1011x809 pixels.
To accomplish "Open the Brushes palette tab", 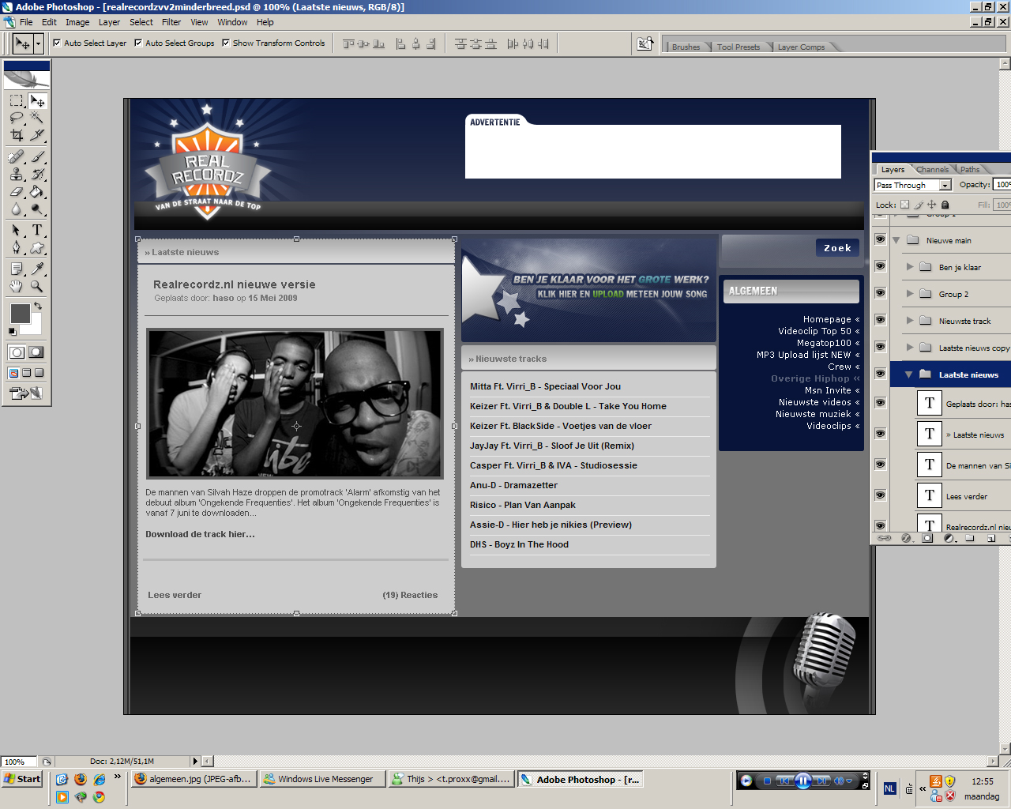I will (x=686, y=47).
